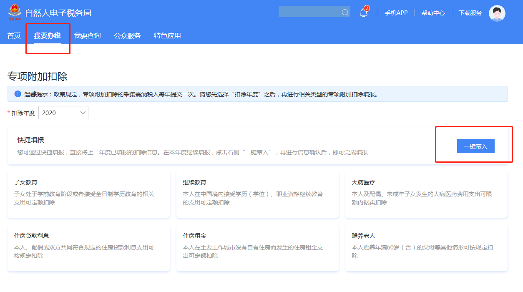Screen dimensions: 523x292
Task: Click the 专项附加扣除 page heading
Action: [38, 76]
